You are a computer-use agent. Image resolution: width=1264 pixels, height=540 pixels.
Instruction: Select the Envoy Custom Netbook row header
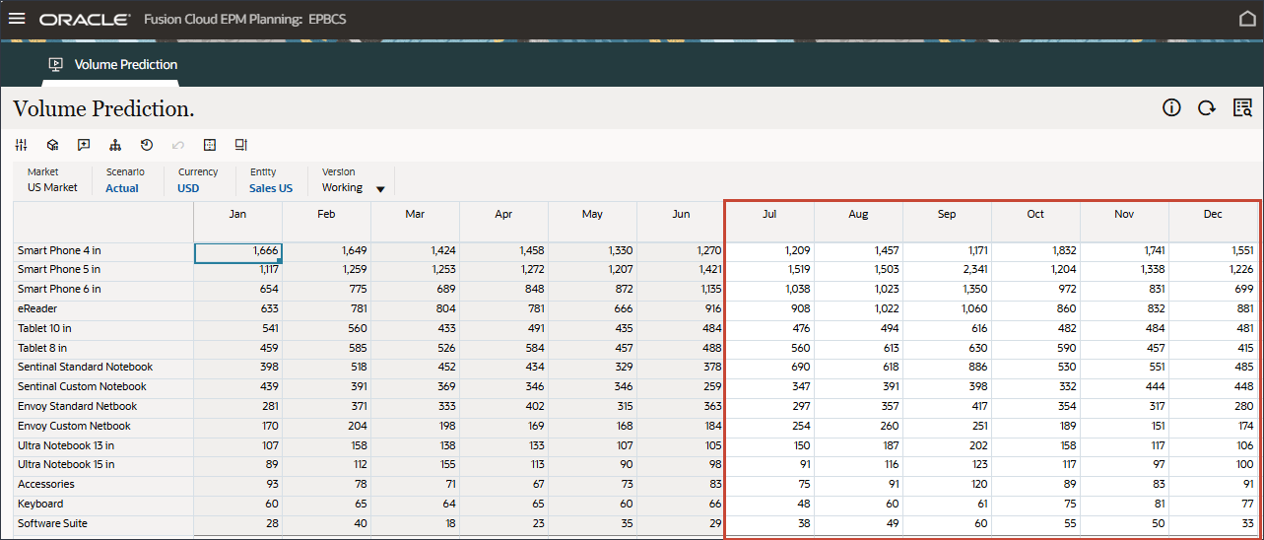103,426
